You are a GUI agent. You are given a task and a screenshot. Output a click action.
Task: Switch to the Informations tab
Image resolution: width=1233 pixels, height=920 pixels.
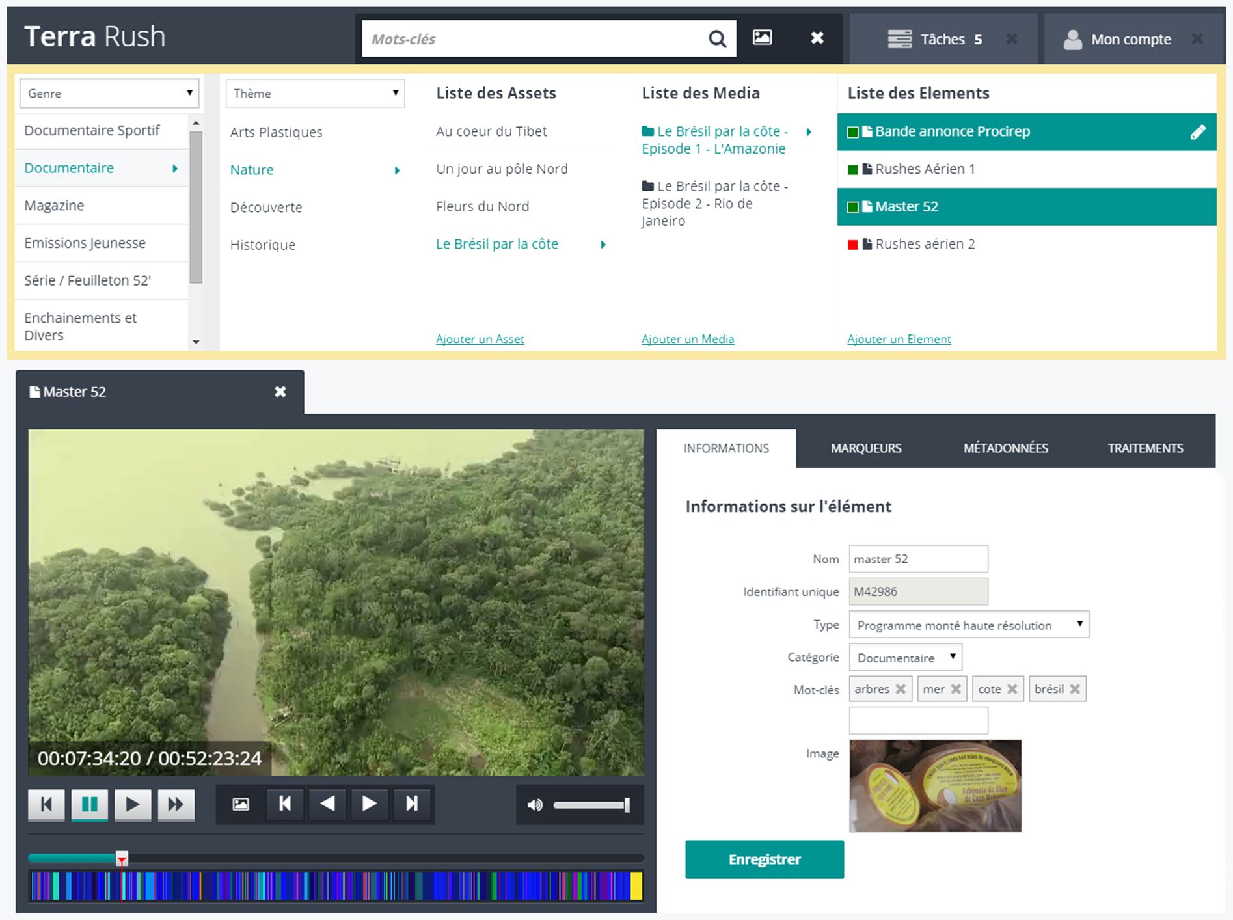[726, 448]
